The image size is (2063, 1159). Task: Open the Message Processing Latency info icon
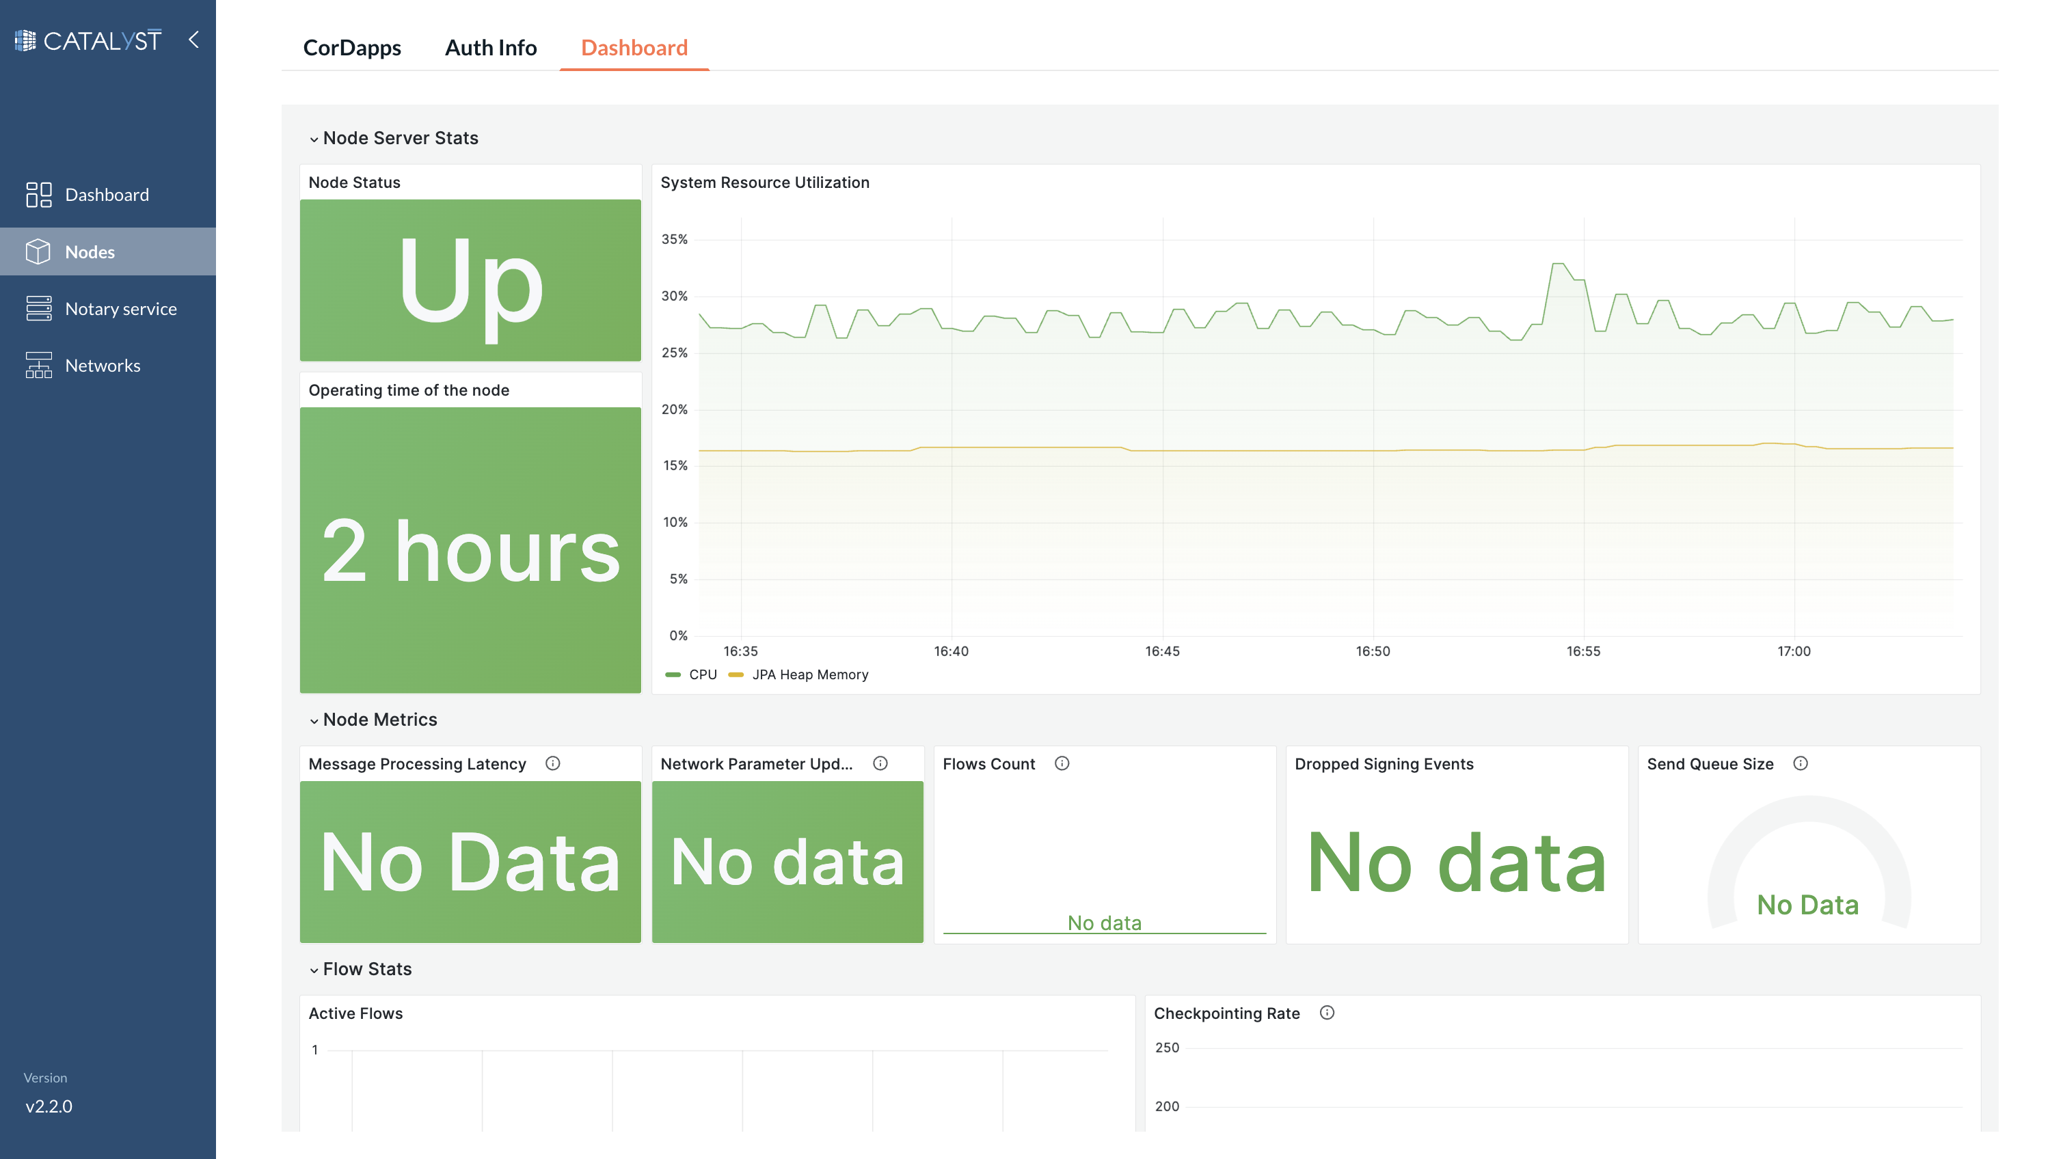[554, 763]
